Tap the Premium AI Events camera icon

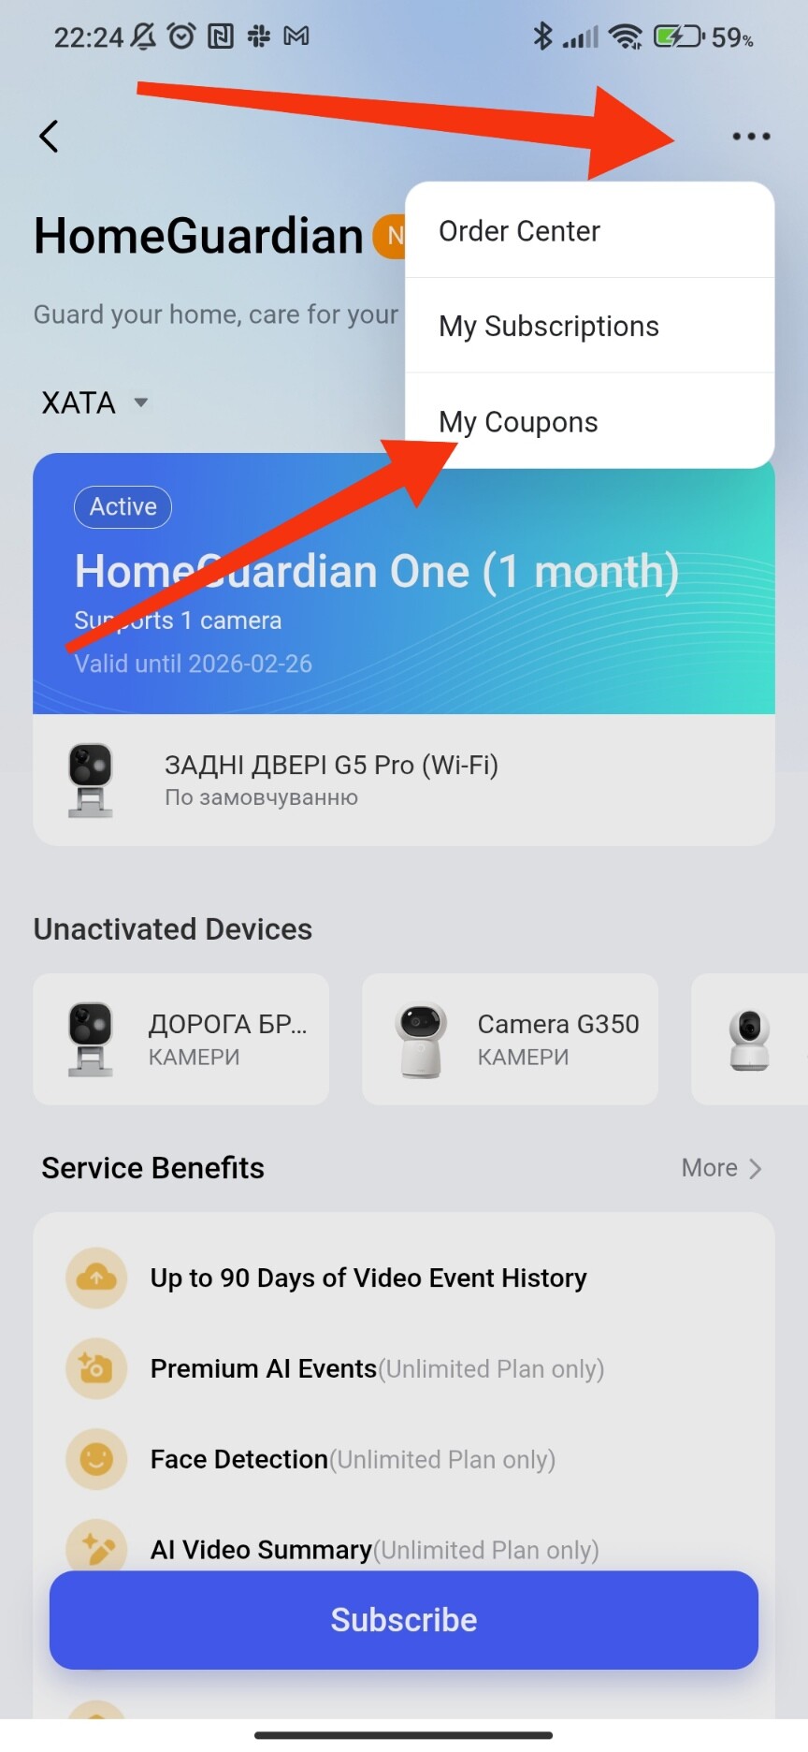(x=96, y=1368)
